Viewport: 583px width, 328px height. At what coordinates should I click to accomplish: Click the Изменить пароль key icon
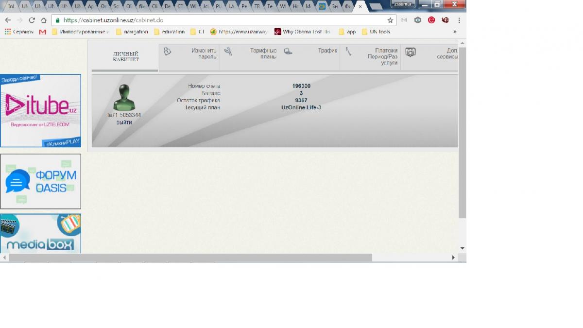[167, 52]
